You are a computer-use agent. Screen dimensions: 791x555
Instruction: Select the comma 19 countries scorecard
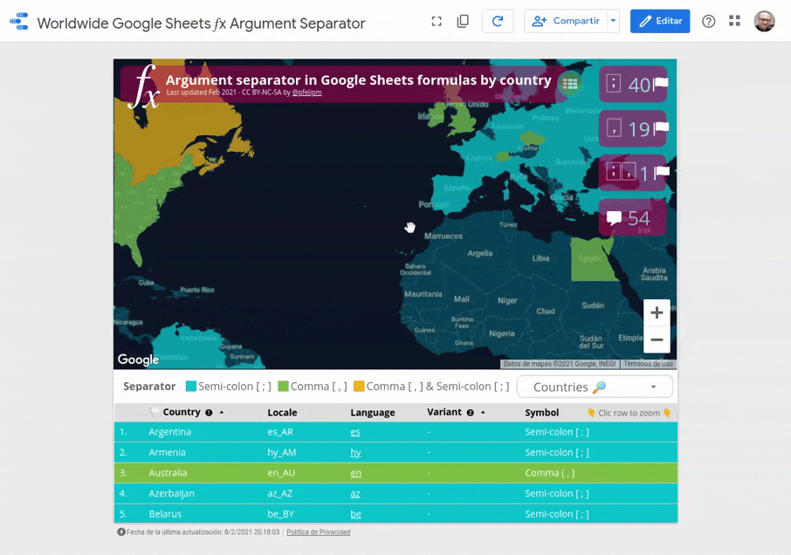click(633, 128)
